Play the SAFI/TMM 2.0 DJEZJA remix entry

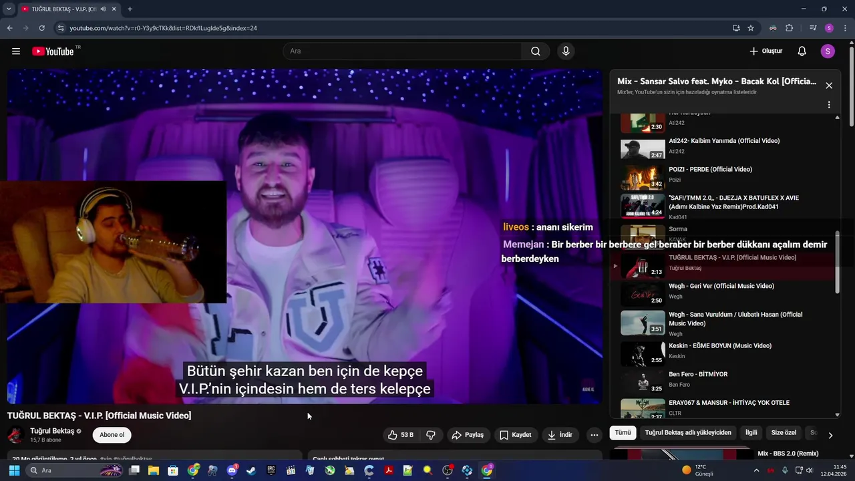(x=724, y=206)
